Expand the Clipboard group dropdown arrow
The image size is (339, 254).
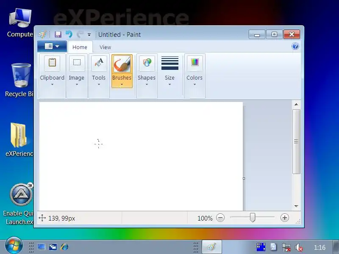click(52, 84)
